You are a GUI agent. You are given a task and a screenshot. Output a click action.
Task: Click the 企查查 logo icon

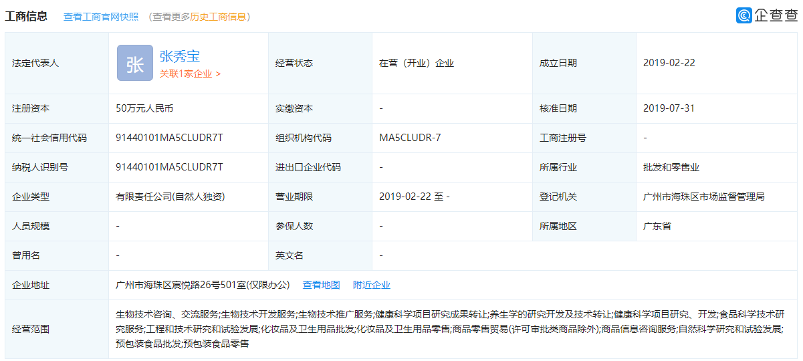tap(744, 15)
